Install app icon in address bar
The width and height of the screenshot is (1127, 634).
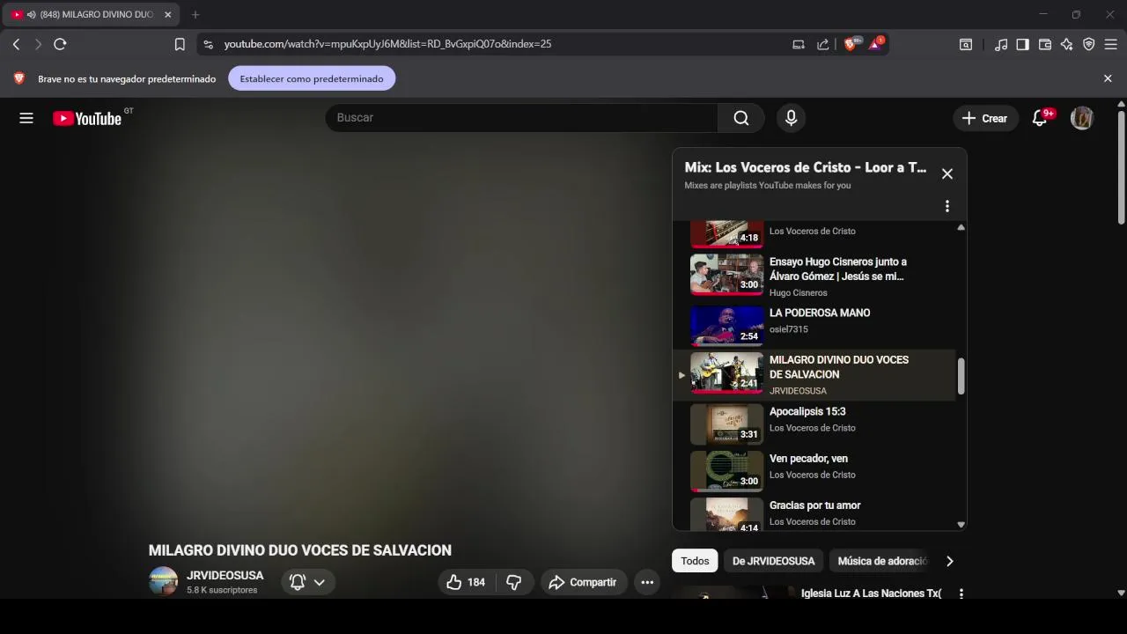click(x=799, y=44)
